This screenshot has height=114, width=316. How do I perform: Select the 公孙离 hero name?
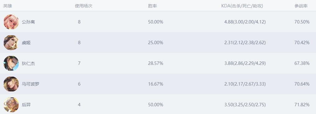[x=28, y=22]
